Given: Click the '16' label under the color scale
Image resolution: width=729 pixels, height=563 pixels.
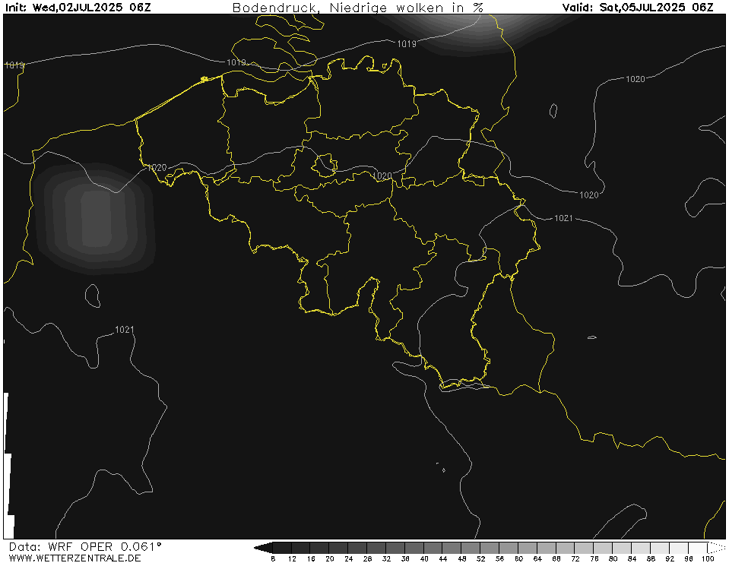Looking at the screenshot, I should (311, 558).
